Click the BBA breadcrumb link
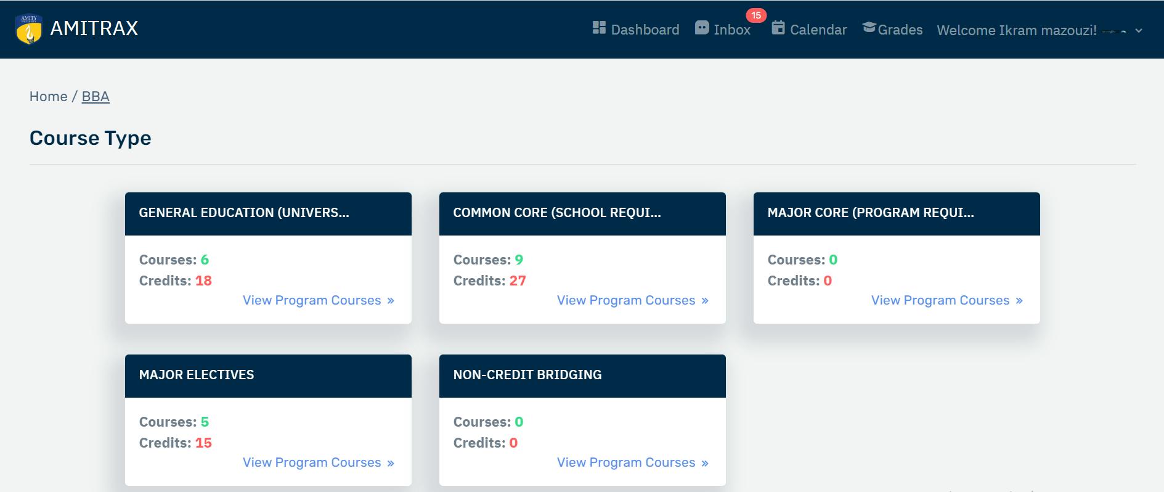Viewport: 1164px width, 492px height. 96,97
